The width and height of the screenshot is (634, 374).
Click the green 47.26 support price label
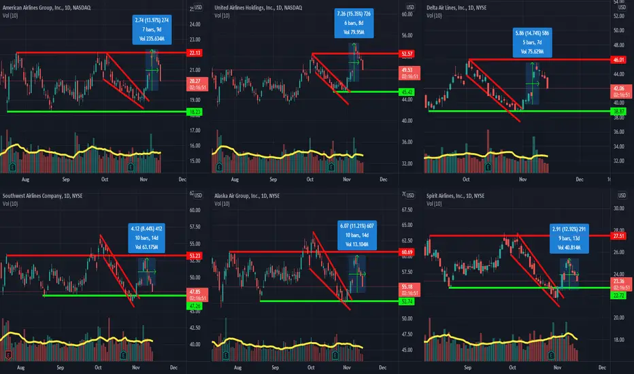click(195, 306)
